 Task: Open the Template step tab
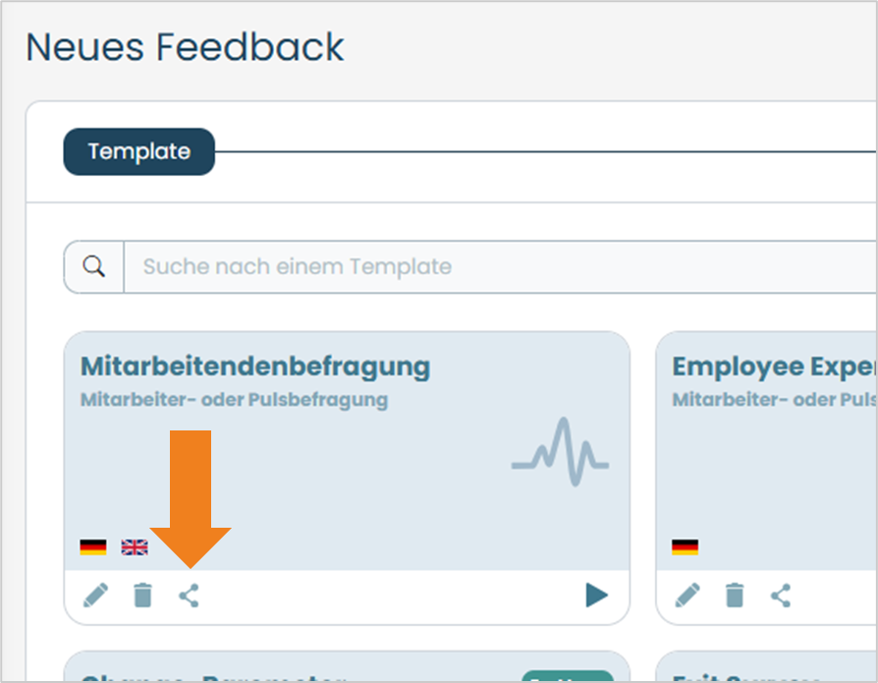[138, 152]
